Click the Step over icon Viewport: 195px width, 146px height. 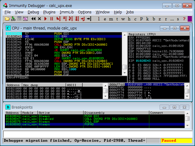click(x=65, y=19)
